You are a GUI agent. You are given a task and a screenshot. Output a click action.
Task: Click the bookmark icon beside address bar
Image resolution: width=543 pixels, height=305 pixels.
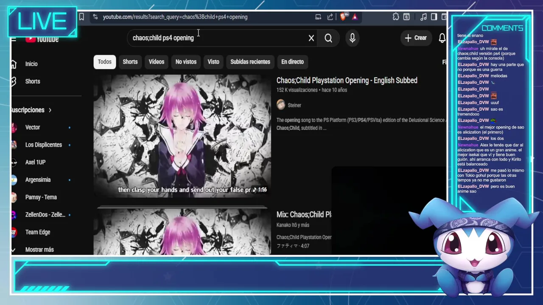pos(81,17)
